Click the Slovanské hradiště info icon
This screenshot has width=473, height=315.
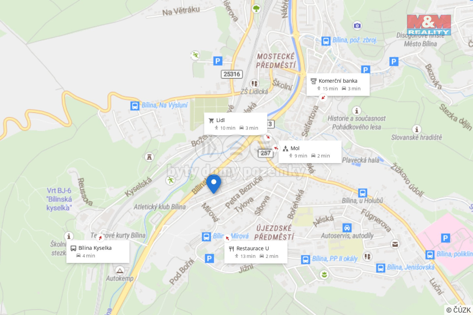click(x=417, y=129)
